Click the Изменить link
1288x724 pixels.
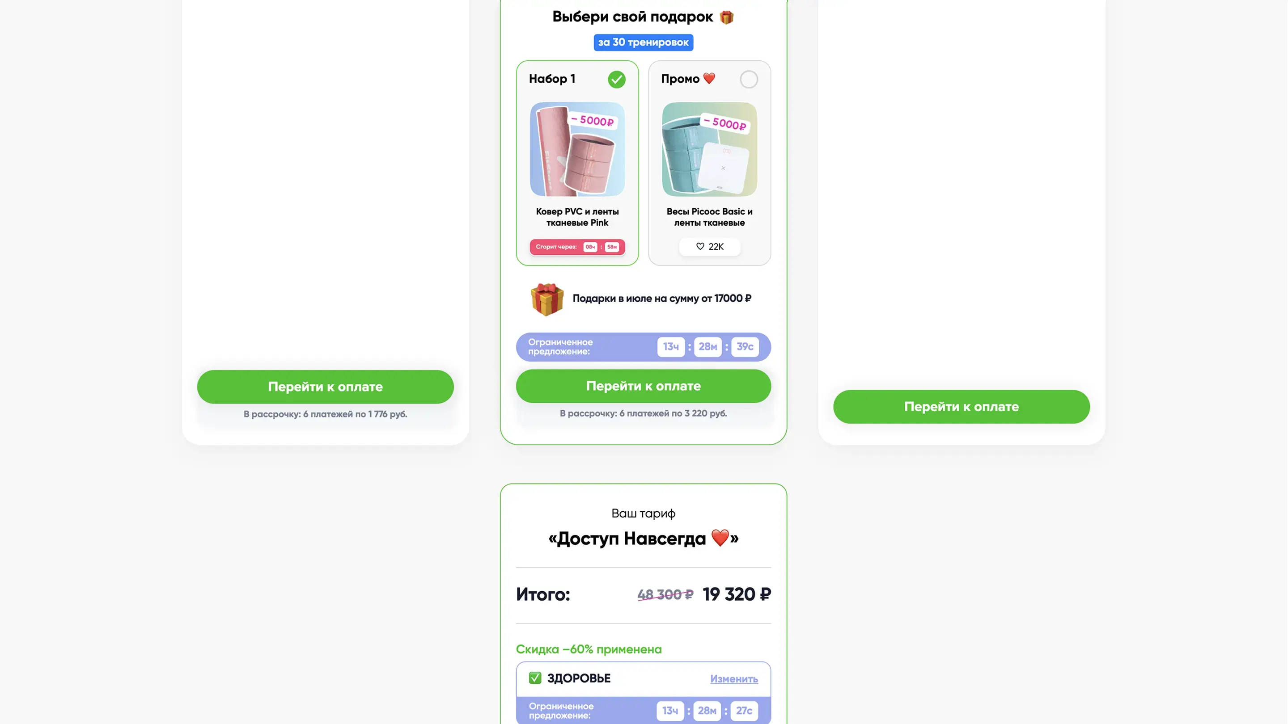734,678
